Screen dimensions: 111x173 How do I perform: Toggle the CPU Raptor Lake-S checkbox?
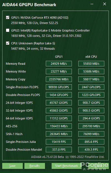(x=7, y=43)
